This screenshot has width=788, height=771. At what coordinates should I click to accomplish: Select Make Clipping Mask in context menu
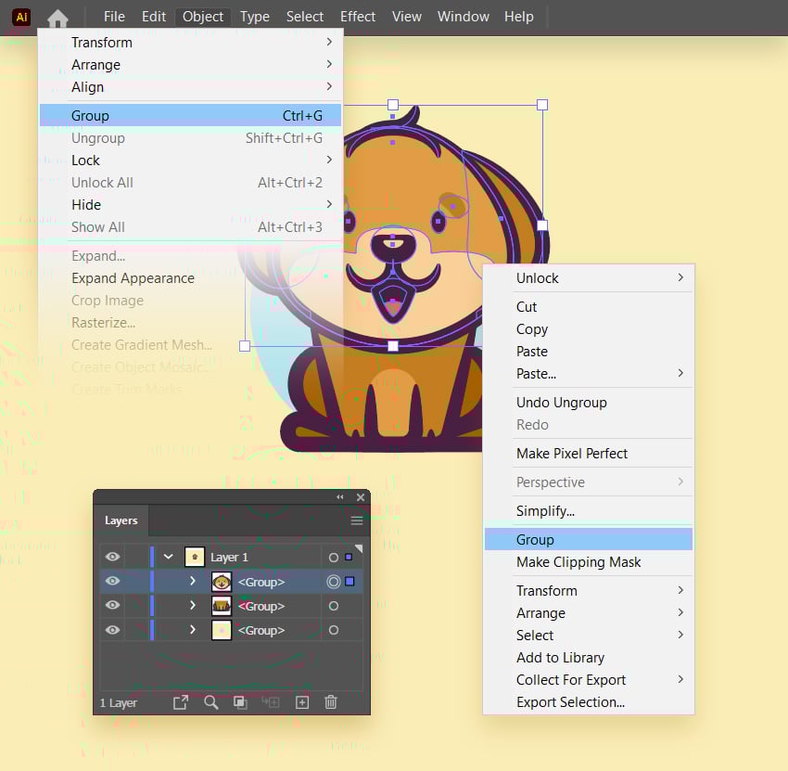coord(578,562)
